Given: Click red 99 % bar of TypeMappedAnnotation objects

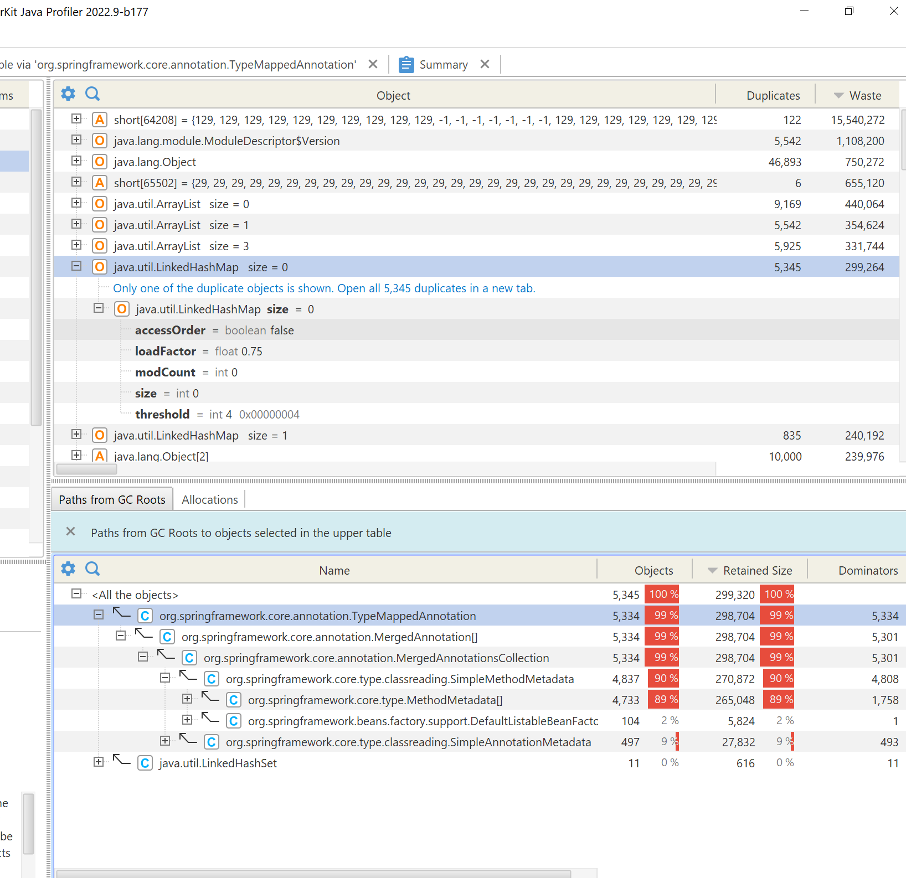Looking at the screenshot, I should coord(662,615).
